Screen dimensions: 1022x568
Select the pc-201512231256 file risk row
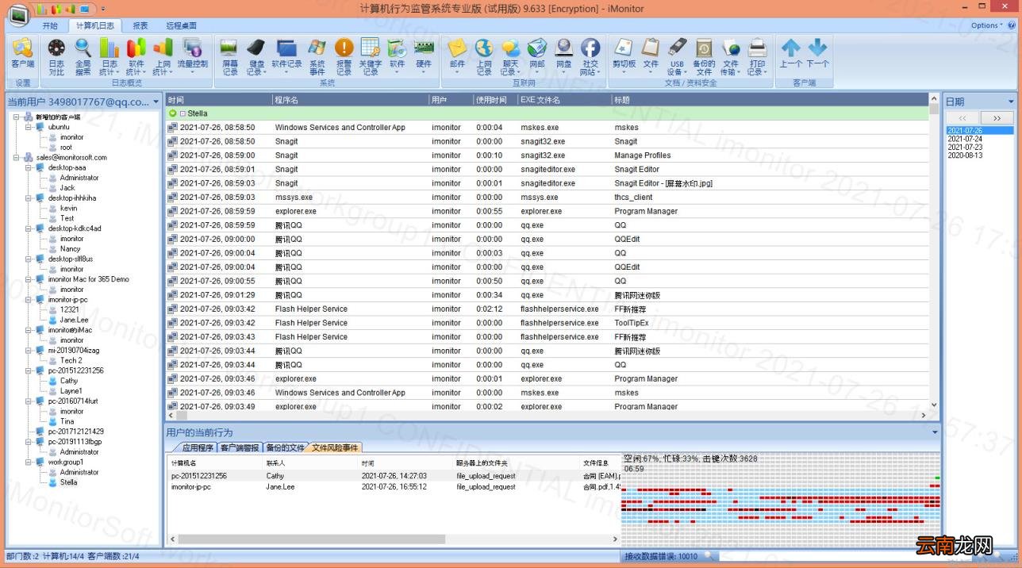(395, 476)
